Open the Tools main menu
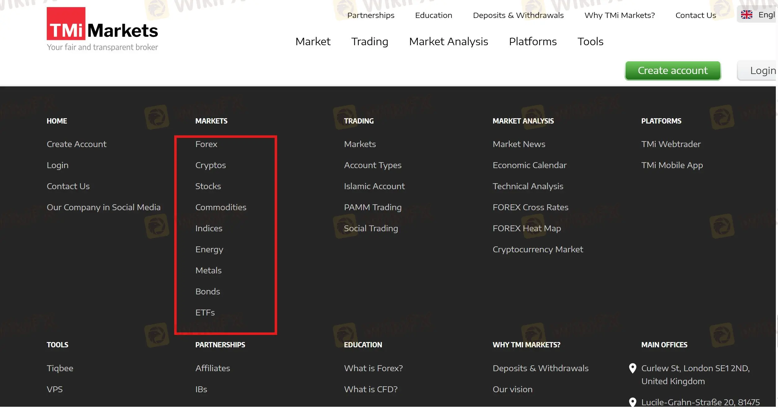This screenshot has width=778, height=408. click(x=590, y=41)
